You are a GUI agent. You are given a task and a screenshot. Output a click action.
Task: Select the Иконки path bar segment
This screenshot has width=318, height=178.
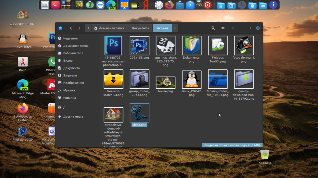point(162,28)
